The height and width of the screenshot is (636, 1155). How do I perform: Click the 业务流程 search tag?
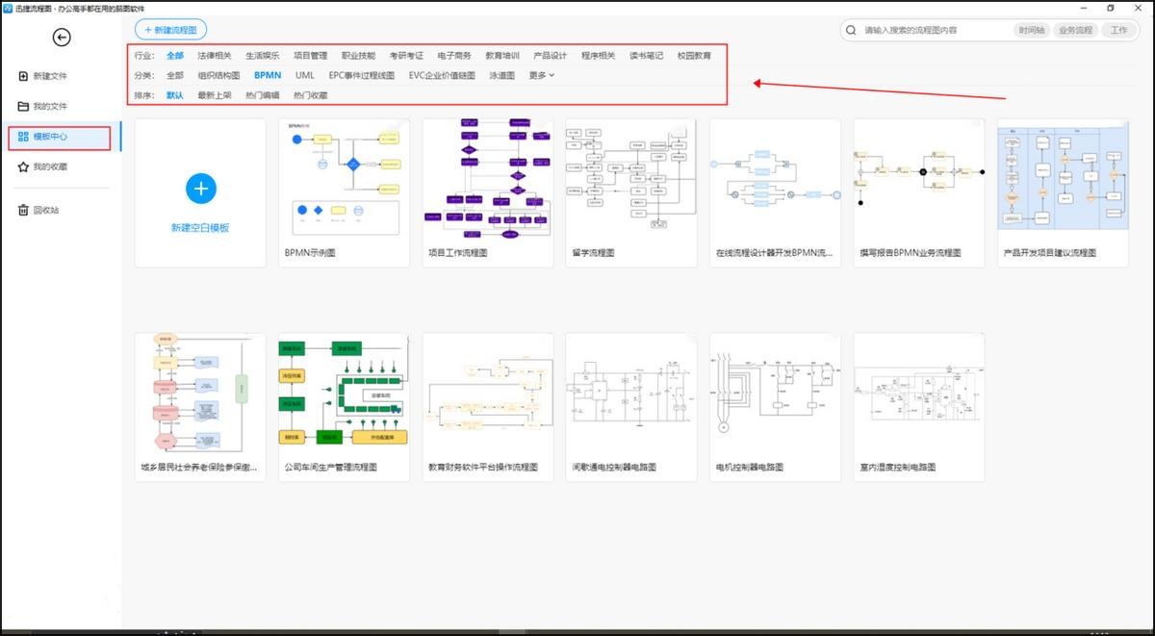(x=1075, y=31)
